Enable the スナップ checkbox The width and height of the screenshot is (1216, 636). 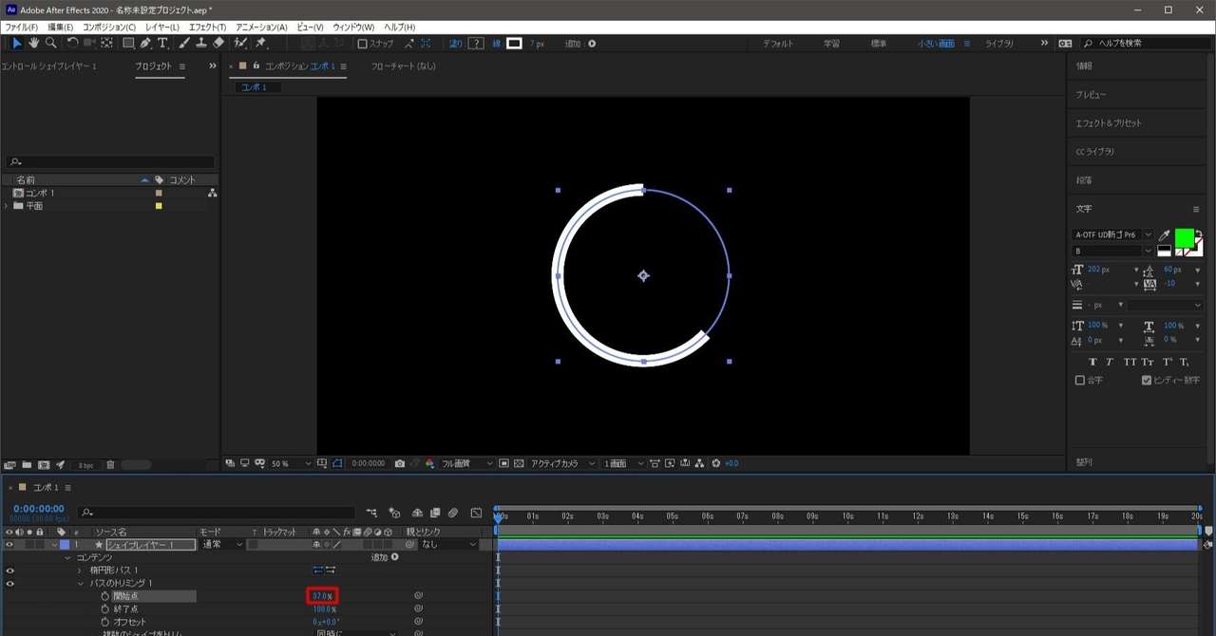pos(362,44)
